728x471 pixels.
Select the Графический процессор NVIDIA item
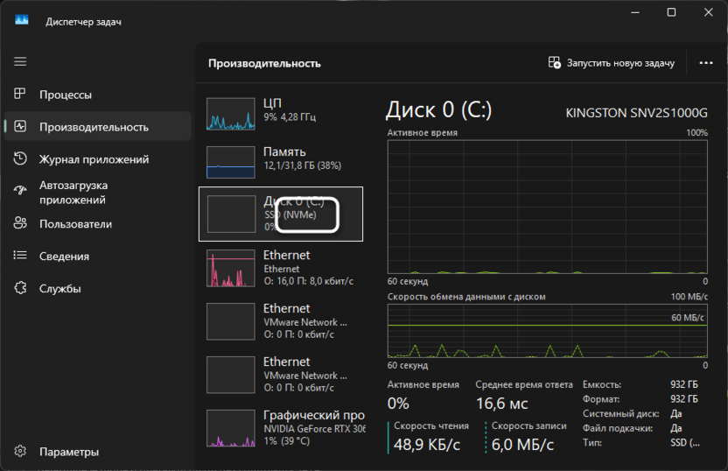coord(280,427)
